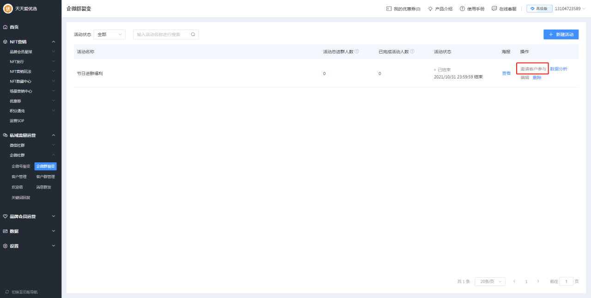Open the 企微号裂变 menu item

(21, 167)
